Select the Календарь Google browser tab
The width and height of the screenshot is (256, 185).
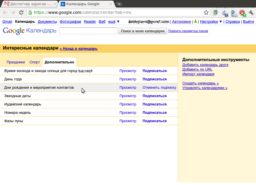click(x=86, y=4)
